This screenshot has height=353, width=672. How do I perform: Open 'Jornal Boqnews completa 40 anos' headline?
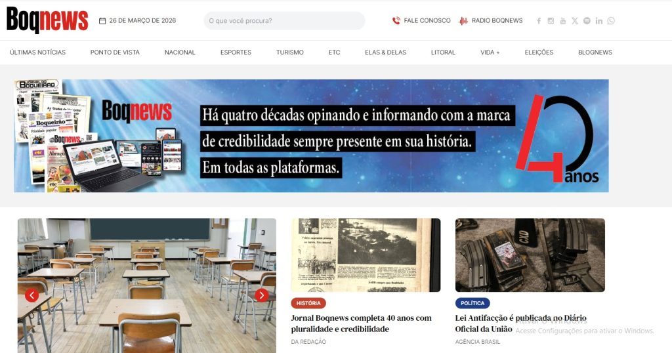pos(362,323)
